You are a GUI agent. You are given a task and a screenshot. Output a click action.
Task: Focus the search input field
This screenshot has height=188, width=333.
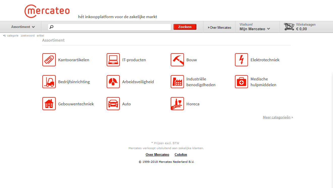click(110, 27)
